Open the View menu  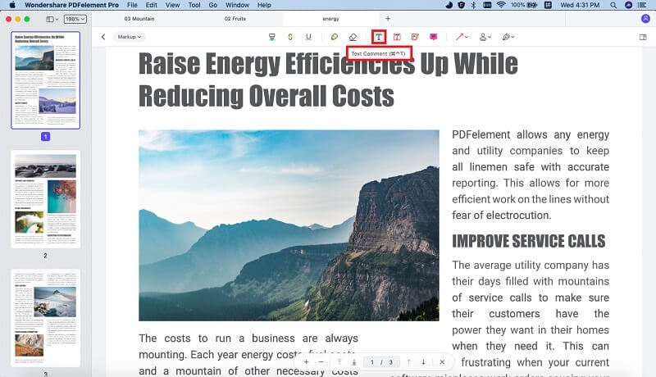[x=172, y=5]
